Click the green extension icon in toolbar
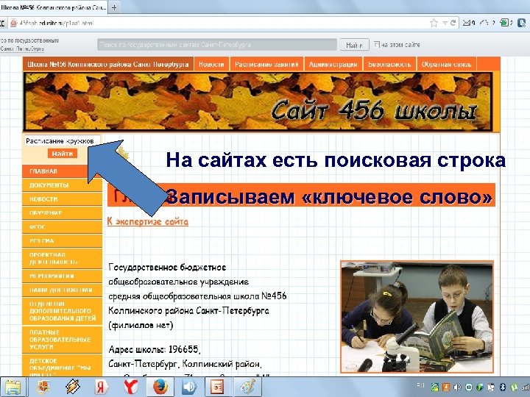The width and height of the screenshot is (530, 397). tap(504, 23)
